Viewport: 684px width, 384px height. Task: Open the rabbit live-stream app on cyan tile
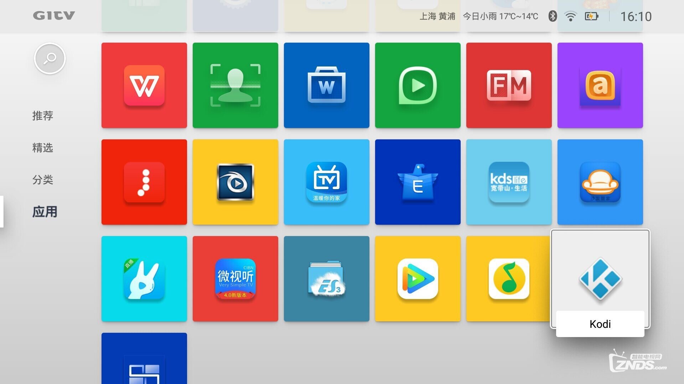[x=144, y=279]
